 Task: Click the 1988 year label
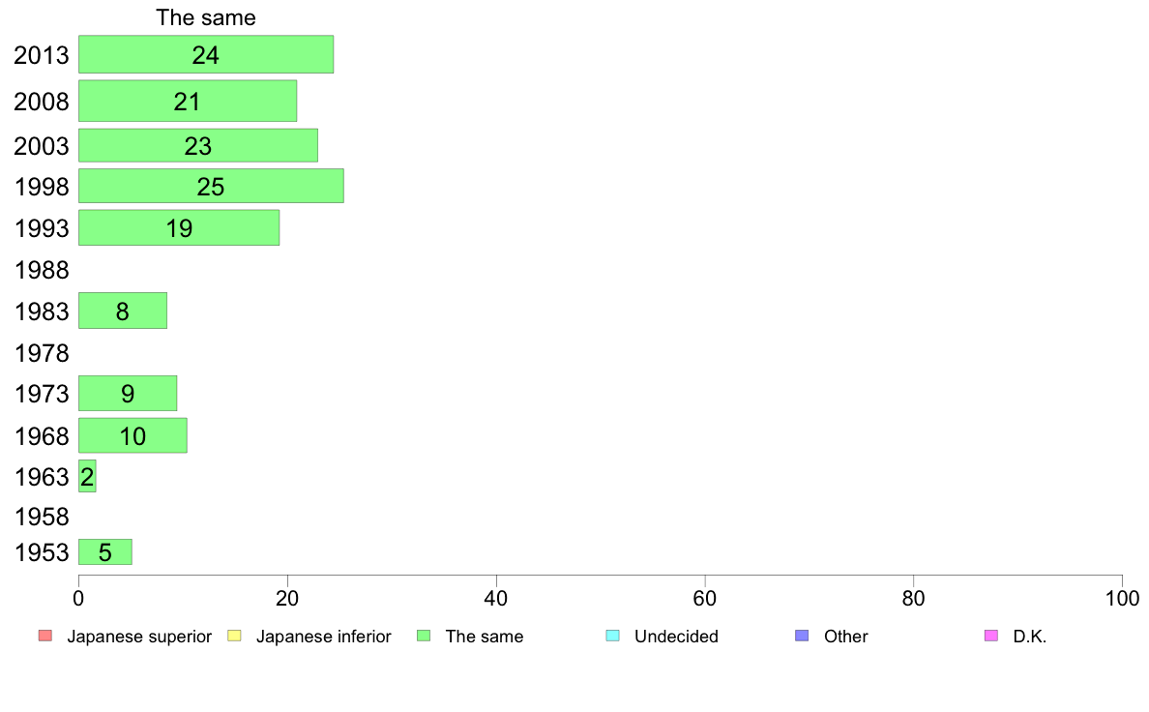point(42,270)
